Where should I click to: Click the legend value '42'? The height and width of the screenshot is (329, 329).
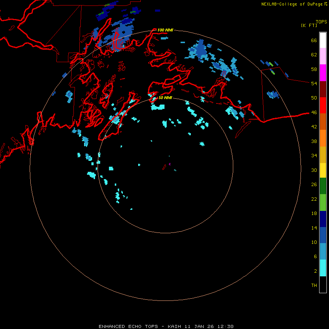pyautogui.click(x=314, y=127)
